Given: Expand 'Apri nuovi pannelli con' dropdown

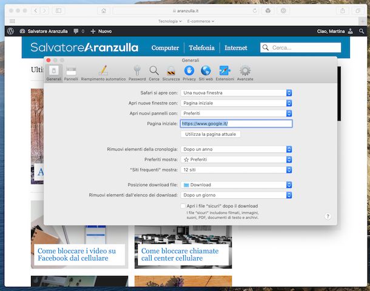Looking at the screenshot, I should (237, 113).
